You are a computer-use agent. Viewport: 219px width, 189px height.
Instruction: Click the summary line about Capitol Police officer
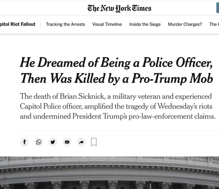(116, 106)
